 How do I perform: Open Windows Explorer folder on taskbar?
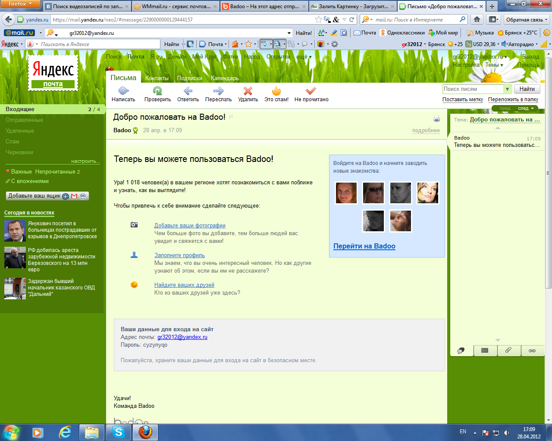point(92,432)
